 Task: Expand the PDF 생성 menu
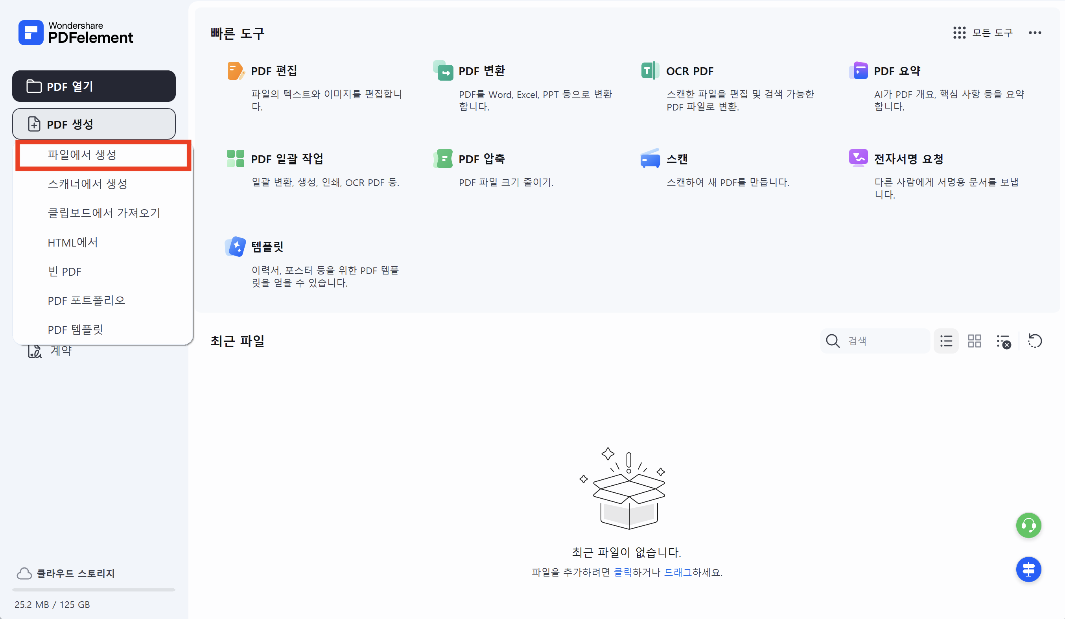click(x=94, y=124)
